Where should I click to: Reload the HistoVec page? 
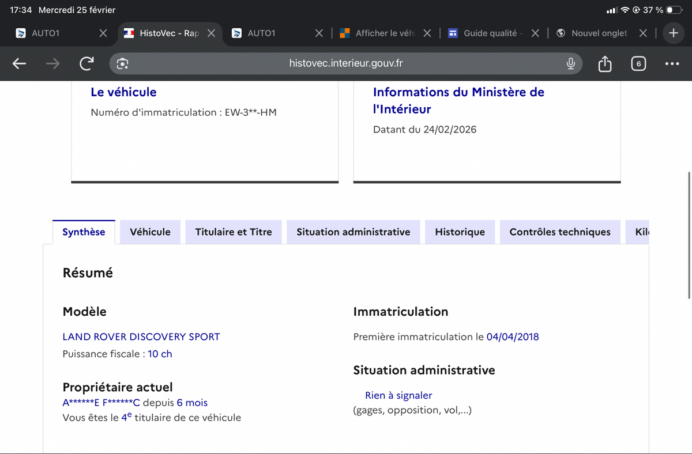click(x=86, y=64)
